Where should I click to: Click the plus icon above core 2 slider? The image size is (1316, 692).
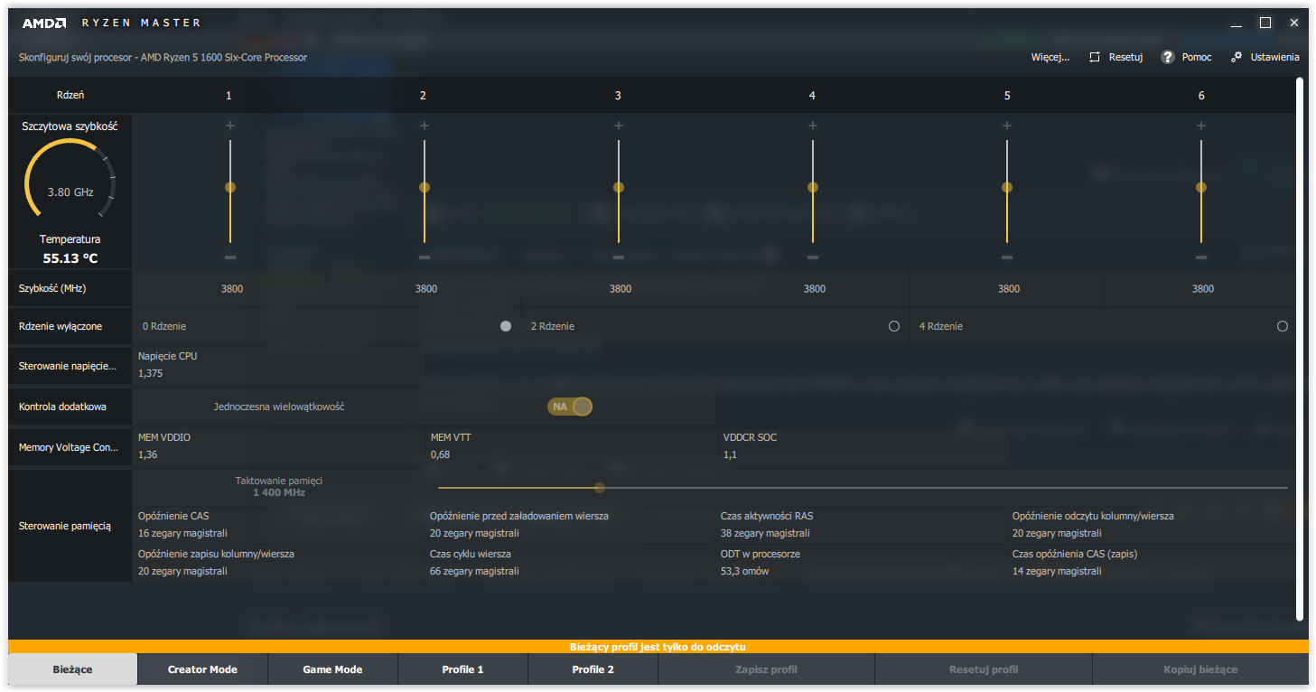tap(425, 126)
